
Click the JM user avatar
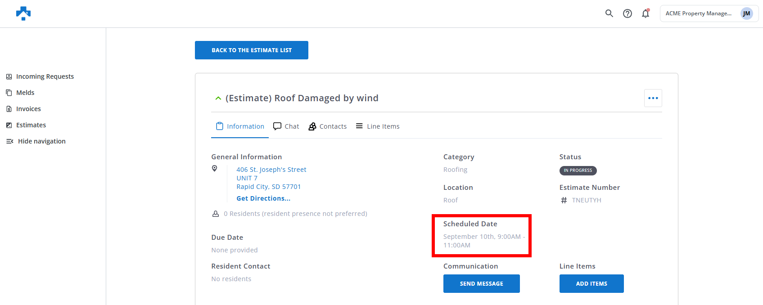746,13
